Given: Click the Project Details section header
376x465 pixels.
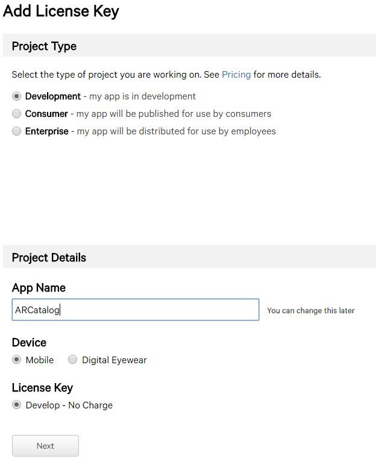Looking at the screenshot, I should coord(189,257).
